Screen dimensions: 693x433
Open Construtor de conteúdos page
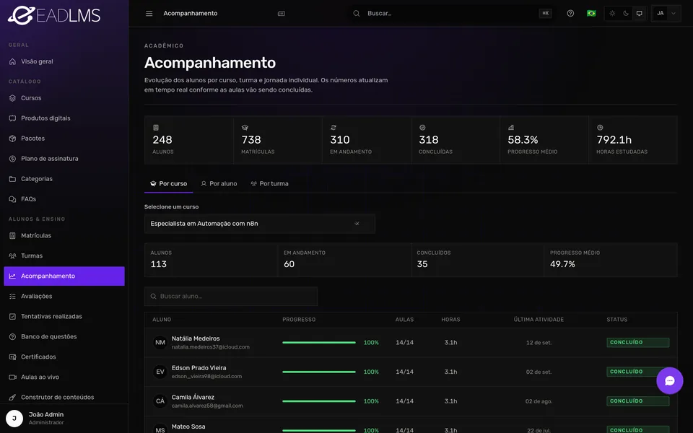(64, 397)
